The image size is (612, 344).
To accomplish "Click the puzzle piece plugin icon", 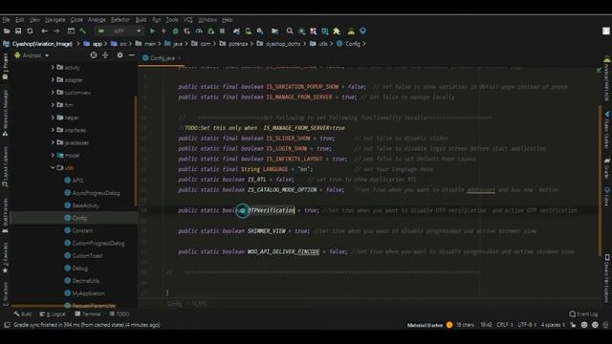I will point(337,31).
